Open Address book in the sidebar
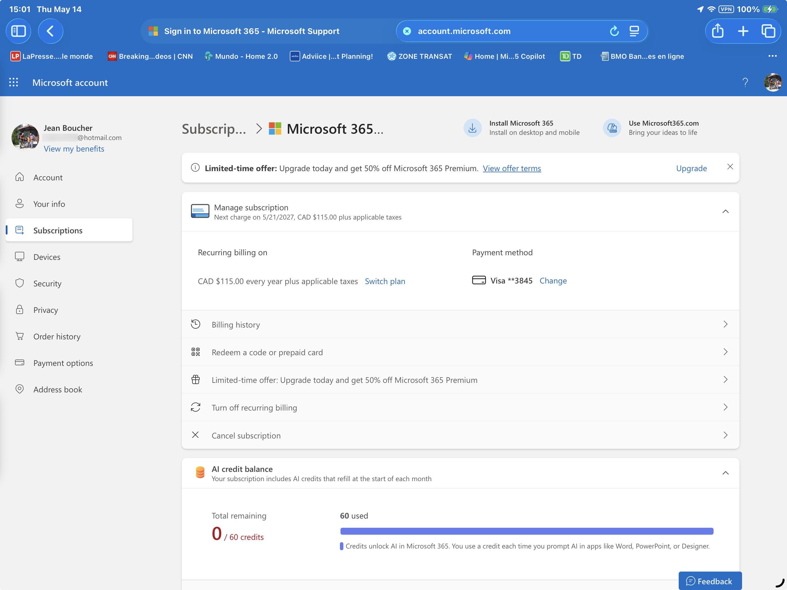Image resolution: width=787 pixels, height=590 pixels. coord(69,389)
